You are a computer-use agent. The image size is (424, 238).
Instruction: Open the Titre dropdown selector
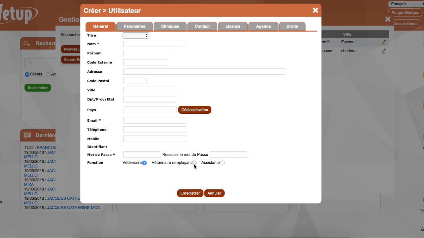[136, 35]
